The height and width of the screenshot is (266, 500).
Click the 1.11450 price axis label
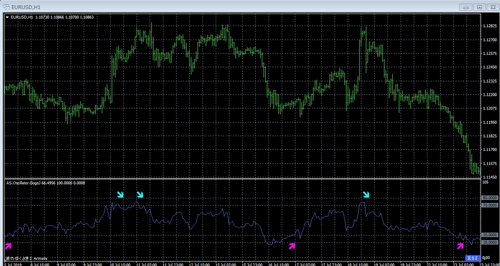(x=489, y=177)
